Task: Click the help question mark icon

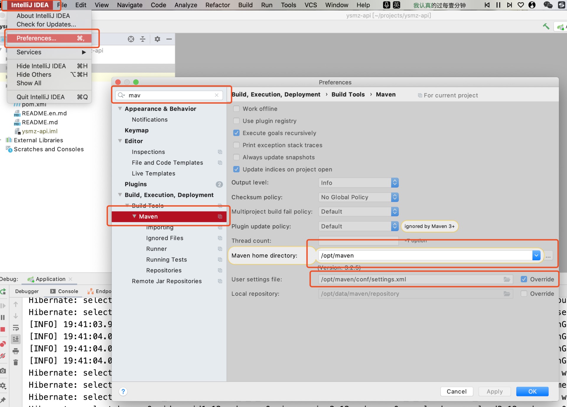Action: [123, 392]
